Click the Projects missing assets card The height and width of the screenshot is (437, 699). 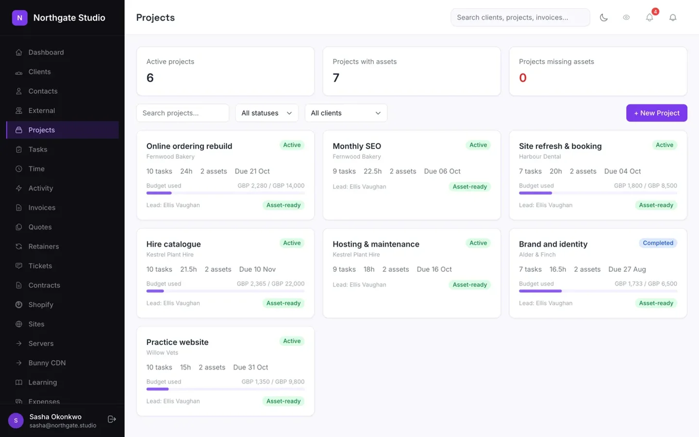[x=598, y=71]
